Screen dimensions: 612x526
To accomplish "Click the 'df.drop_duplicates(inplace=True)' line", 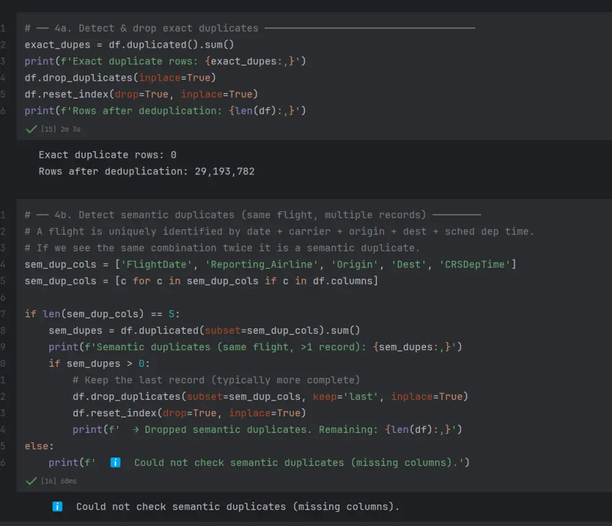I will click(120, 78).
